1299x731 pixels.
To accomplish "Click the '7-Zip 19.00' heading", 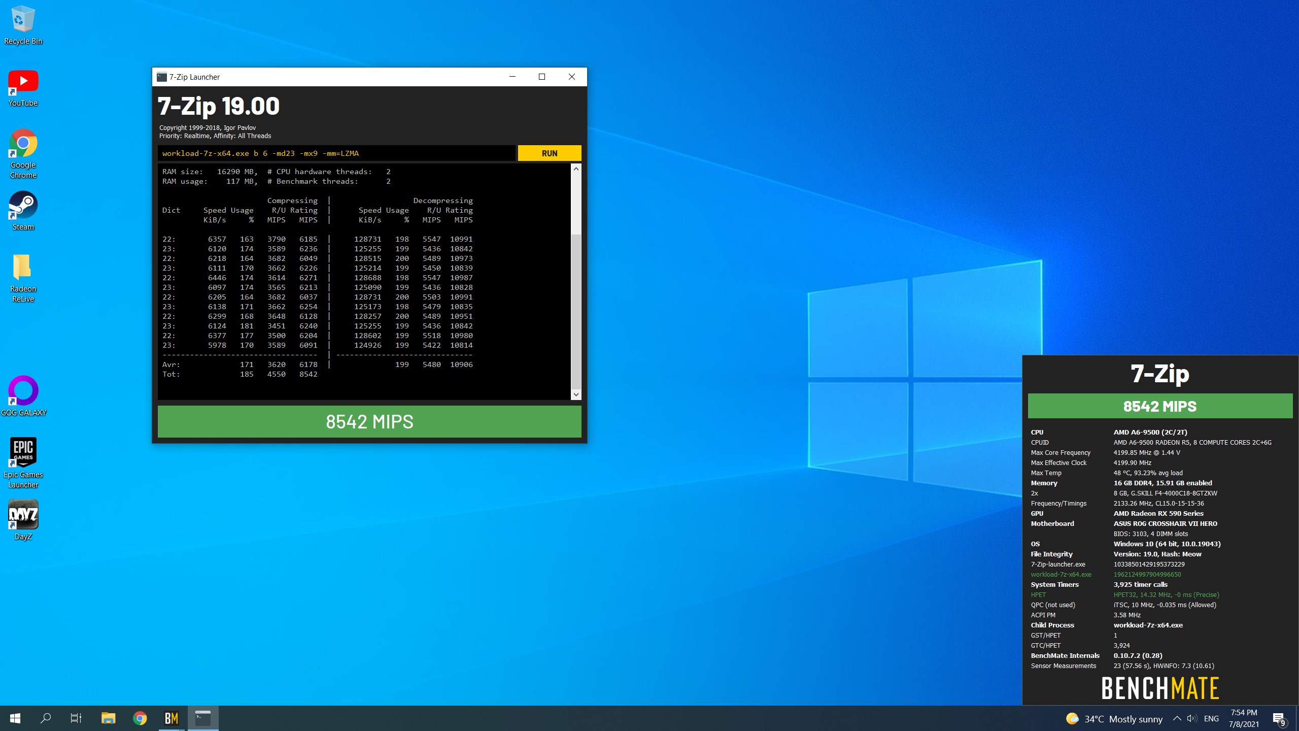I will click(x=219, y=106).
